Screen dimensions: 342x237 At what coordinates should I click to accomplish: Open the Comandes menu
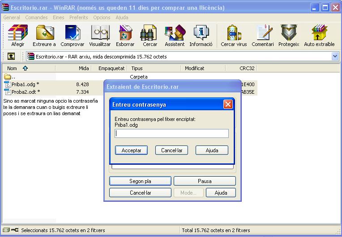[36, 17]
